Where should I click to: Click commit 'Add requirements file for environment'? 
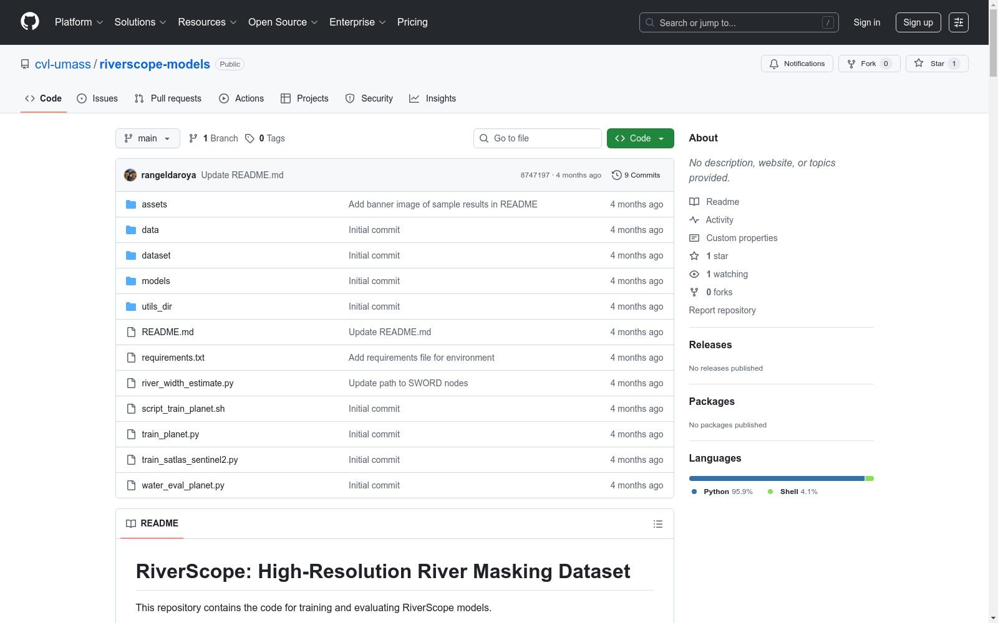422,358
